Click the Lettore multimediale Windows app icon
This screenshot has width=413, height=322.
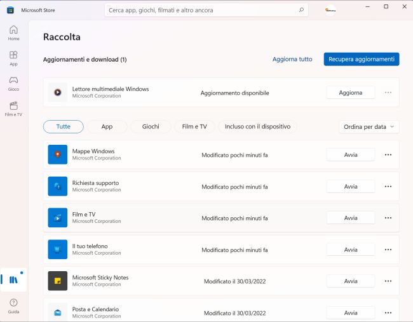pos(58,93)
